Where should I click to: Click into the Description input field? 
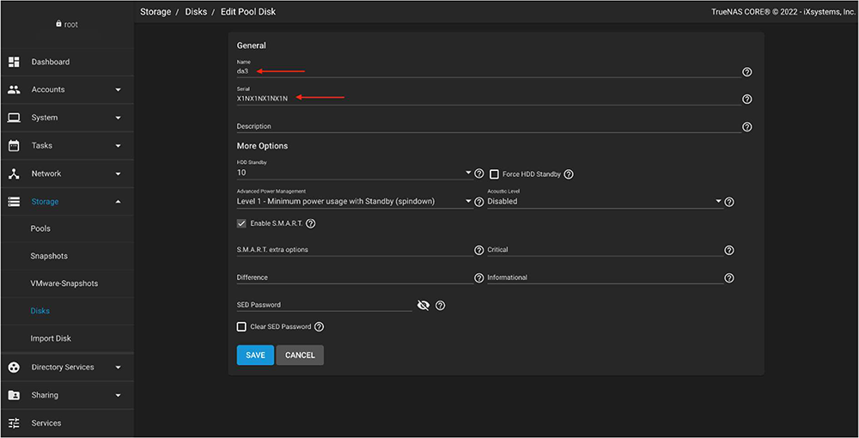488,127
